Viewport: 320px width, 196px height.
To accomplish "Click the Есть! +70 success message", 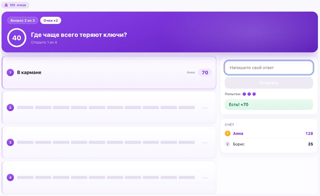I will tap(269, 104).
